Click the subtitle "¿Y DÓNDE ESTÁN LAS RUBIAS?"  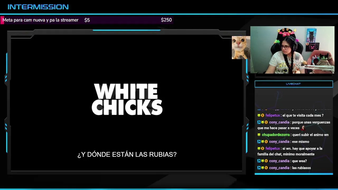(x=127, y=154)
